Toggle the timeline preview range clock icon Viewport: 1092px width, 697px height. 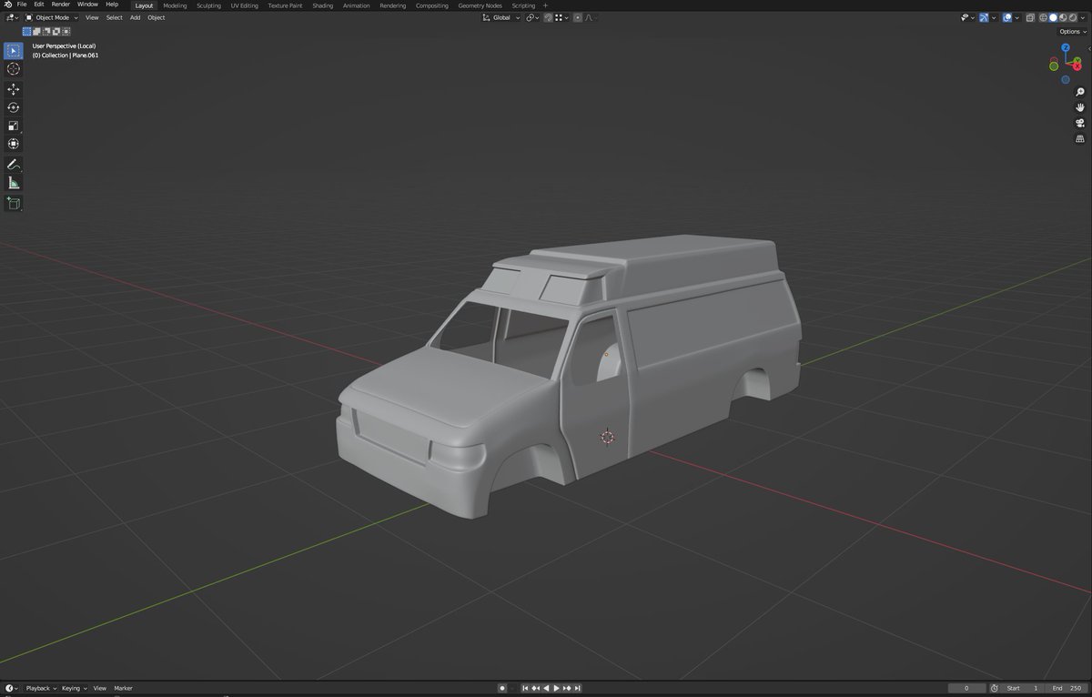pyautogui.click(x=995, y=688)
